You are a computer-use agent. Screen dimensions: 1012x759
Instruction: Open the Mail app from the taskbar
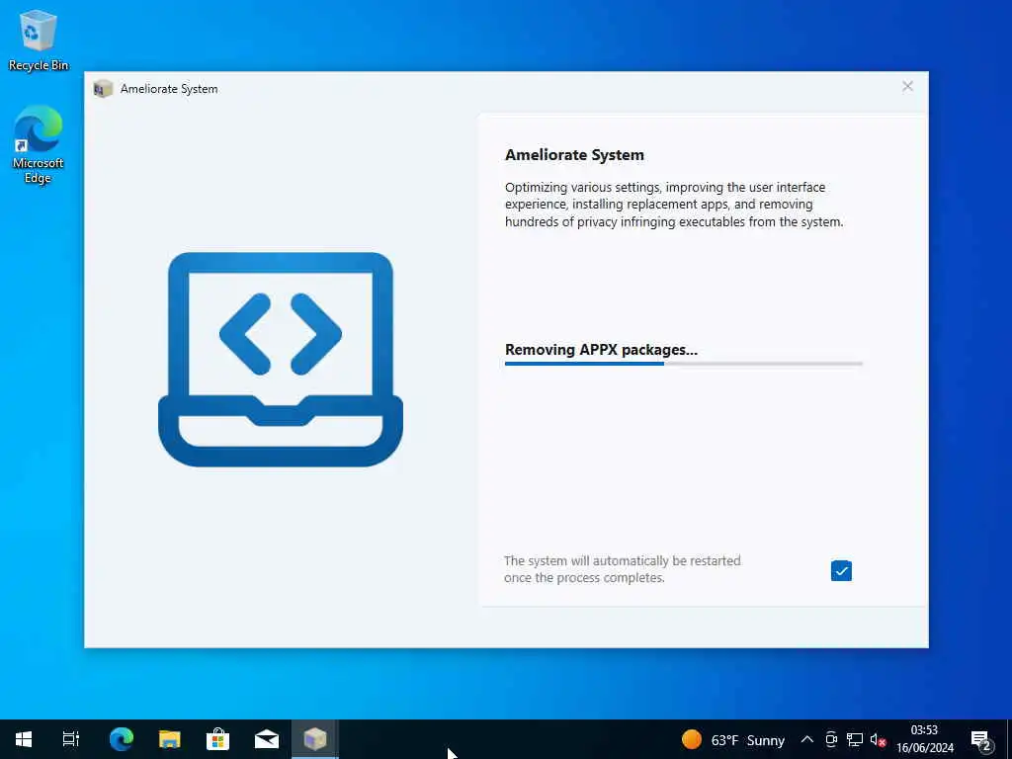[267, 739]
